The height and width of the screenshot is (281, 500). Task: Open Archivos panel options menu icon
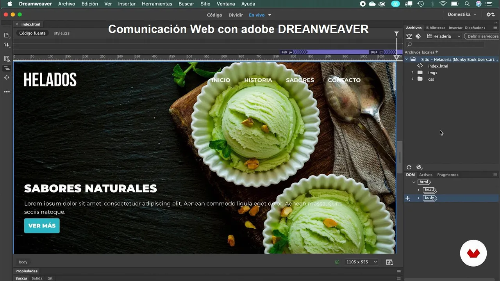(x=495, y=28)
